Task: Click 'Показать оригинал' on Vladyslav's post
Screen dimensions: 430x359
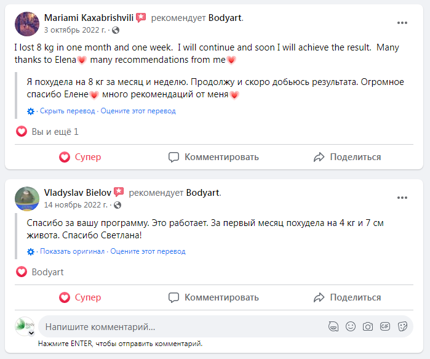Action: (72, 252)
